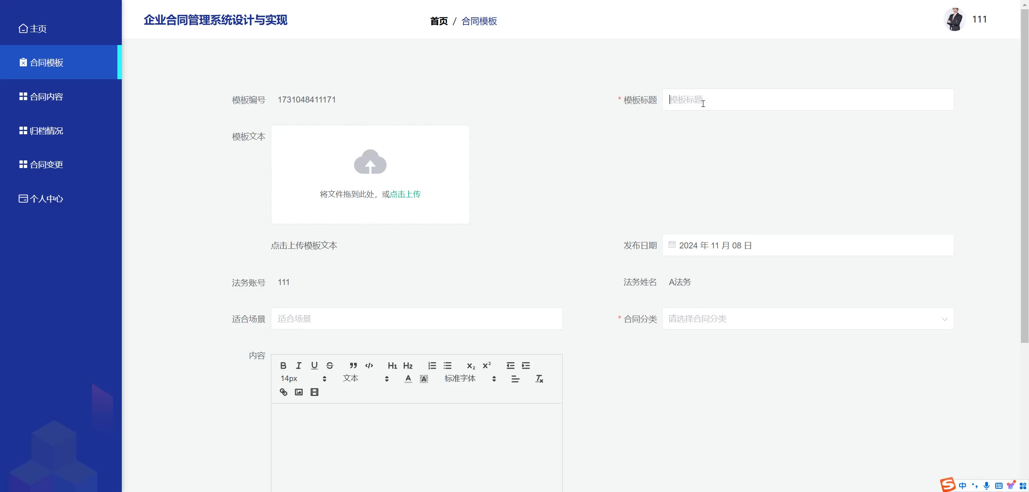Image resolution: width=1029 pixels, height=492 pixels.
Task: Open the text color picker in editor
Action: pos(408,379)
